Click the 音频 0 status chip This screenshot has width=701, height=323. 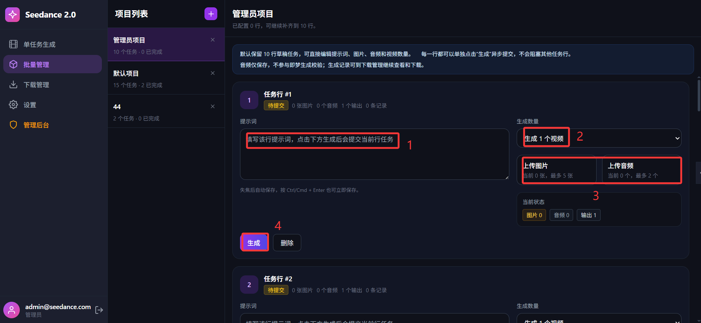(x=561, y=215)
